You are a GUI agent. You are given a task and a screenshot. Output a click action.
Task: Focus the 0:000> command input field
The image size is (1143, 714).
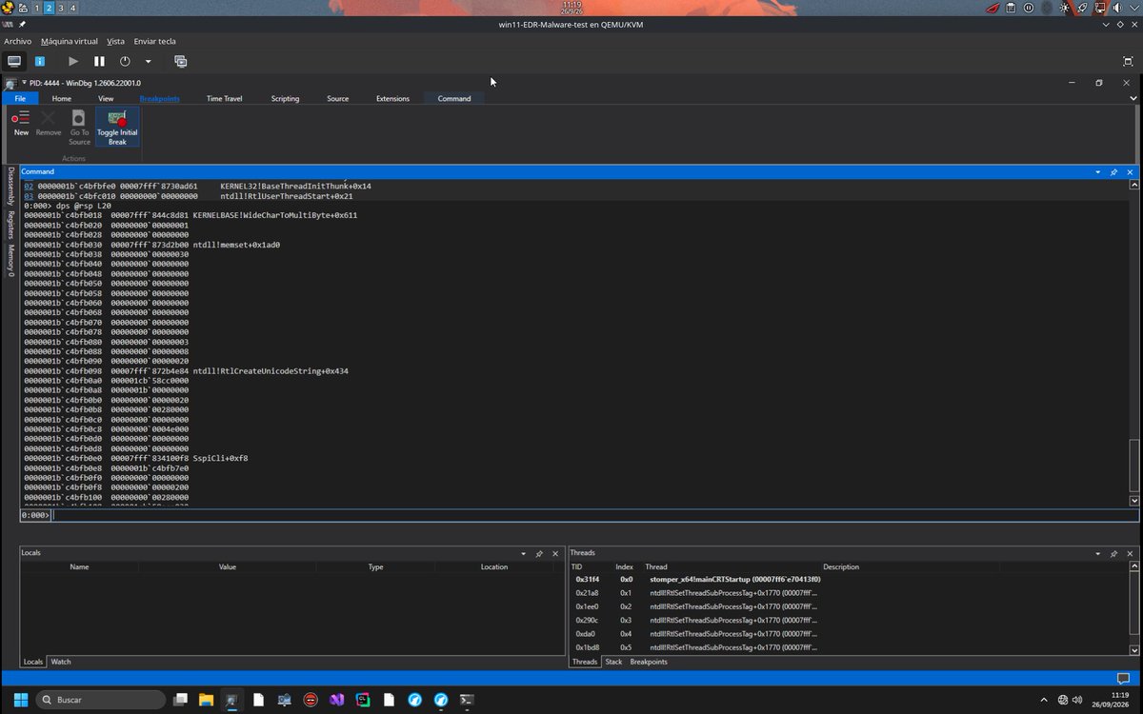tap(593, 515)
